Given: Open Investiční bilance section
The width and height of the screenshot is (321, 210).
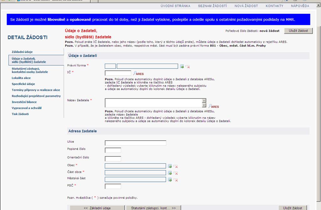Looking at the screenshot, I should 24,102.
